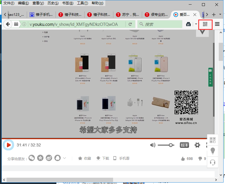
Task: Click the green online service tab in the video
Action: [210, 77]
